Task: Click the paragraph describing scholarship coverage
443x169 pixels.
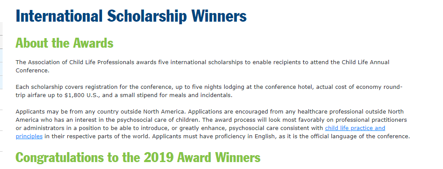Action: pyautogui.click(x=209, y=91)
